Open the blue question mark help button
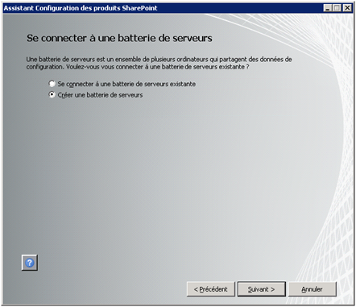The width and height of the screenshot is (356, 307). coord(30,263)
